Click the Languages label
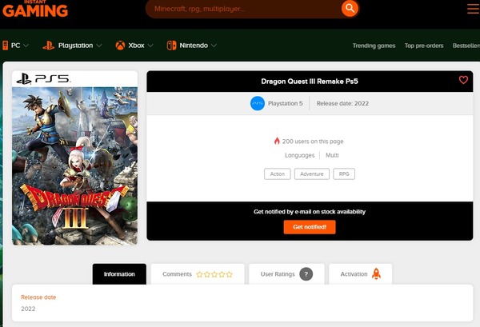This screenshot has height=327, width=480. click(300, 155)
